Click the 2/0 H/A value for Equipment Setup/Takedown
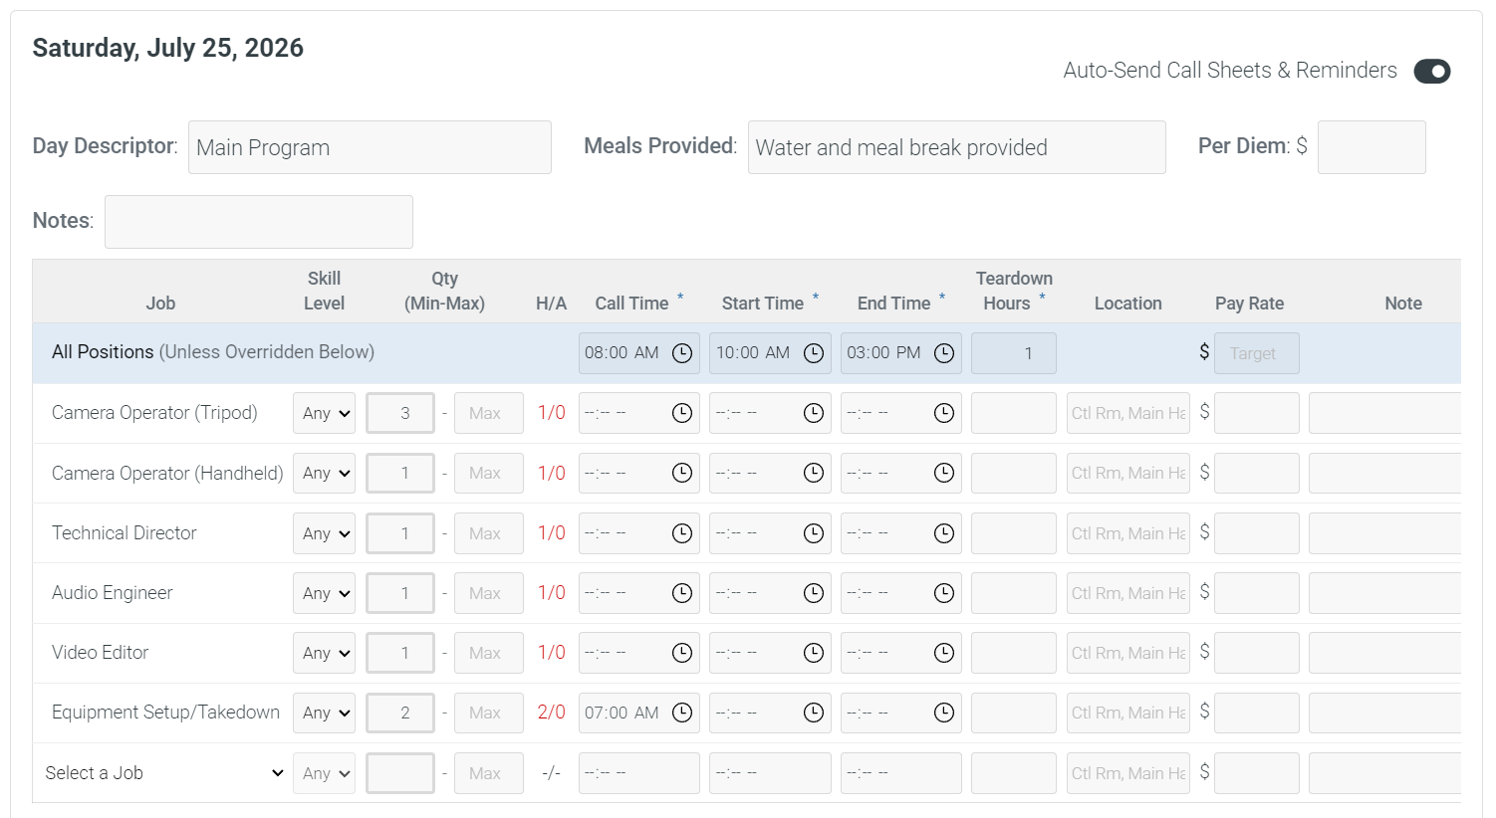 551,713
